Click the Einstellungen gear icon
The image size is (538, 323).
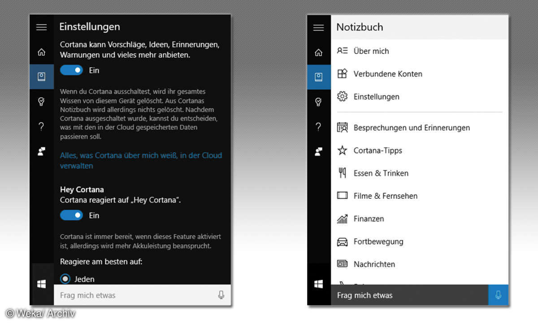343,96
